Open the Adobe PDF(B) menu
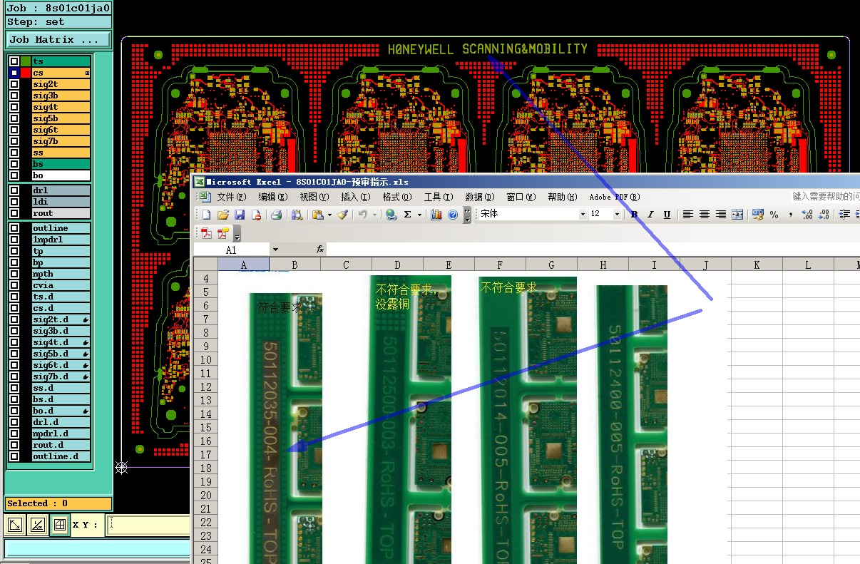860x564 pixels. pos(614,197)
